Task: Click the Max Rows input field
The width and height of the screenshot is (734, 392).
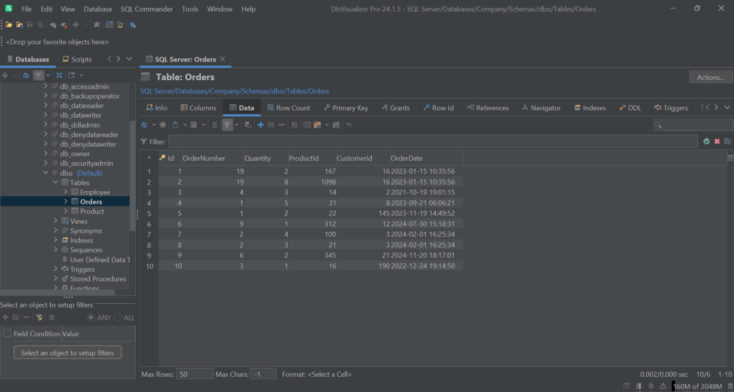Action: pos(194,374)
